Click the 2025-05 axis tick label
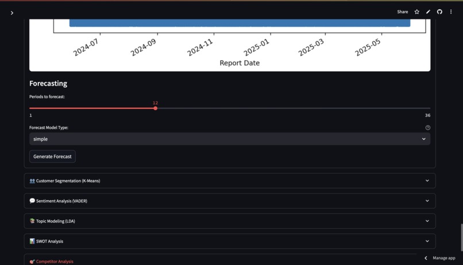This screenshot has width=463, height=265. pos(368,47)
